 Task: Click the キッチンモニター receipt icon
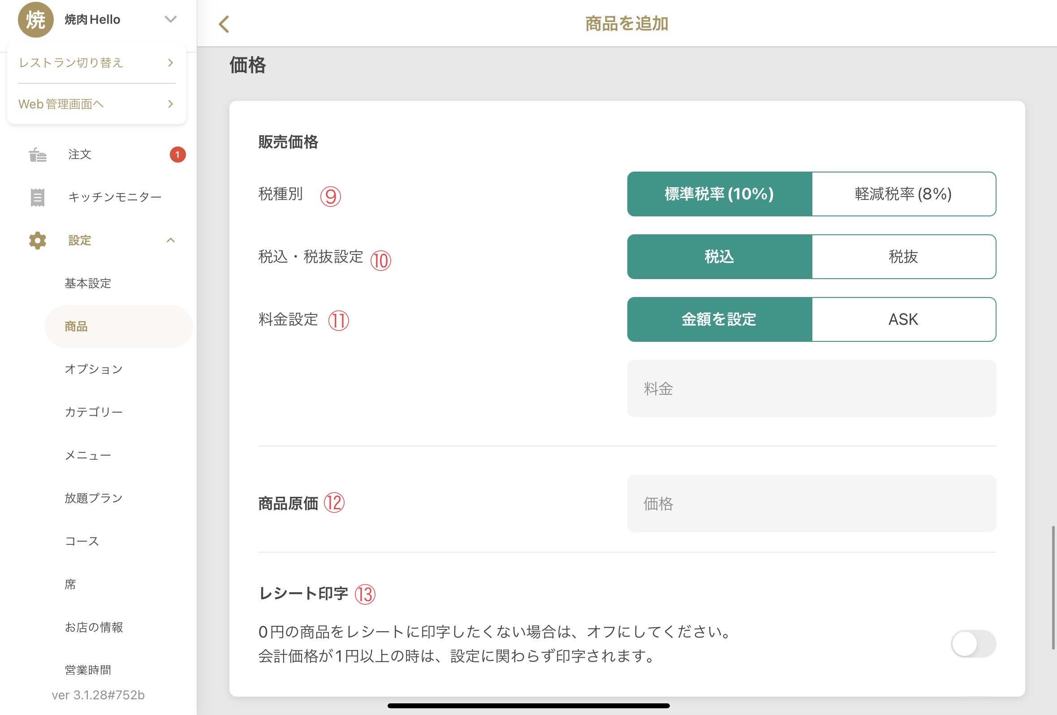pyautogui.click(x=37, y=197)
